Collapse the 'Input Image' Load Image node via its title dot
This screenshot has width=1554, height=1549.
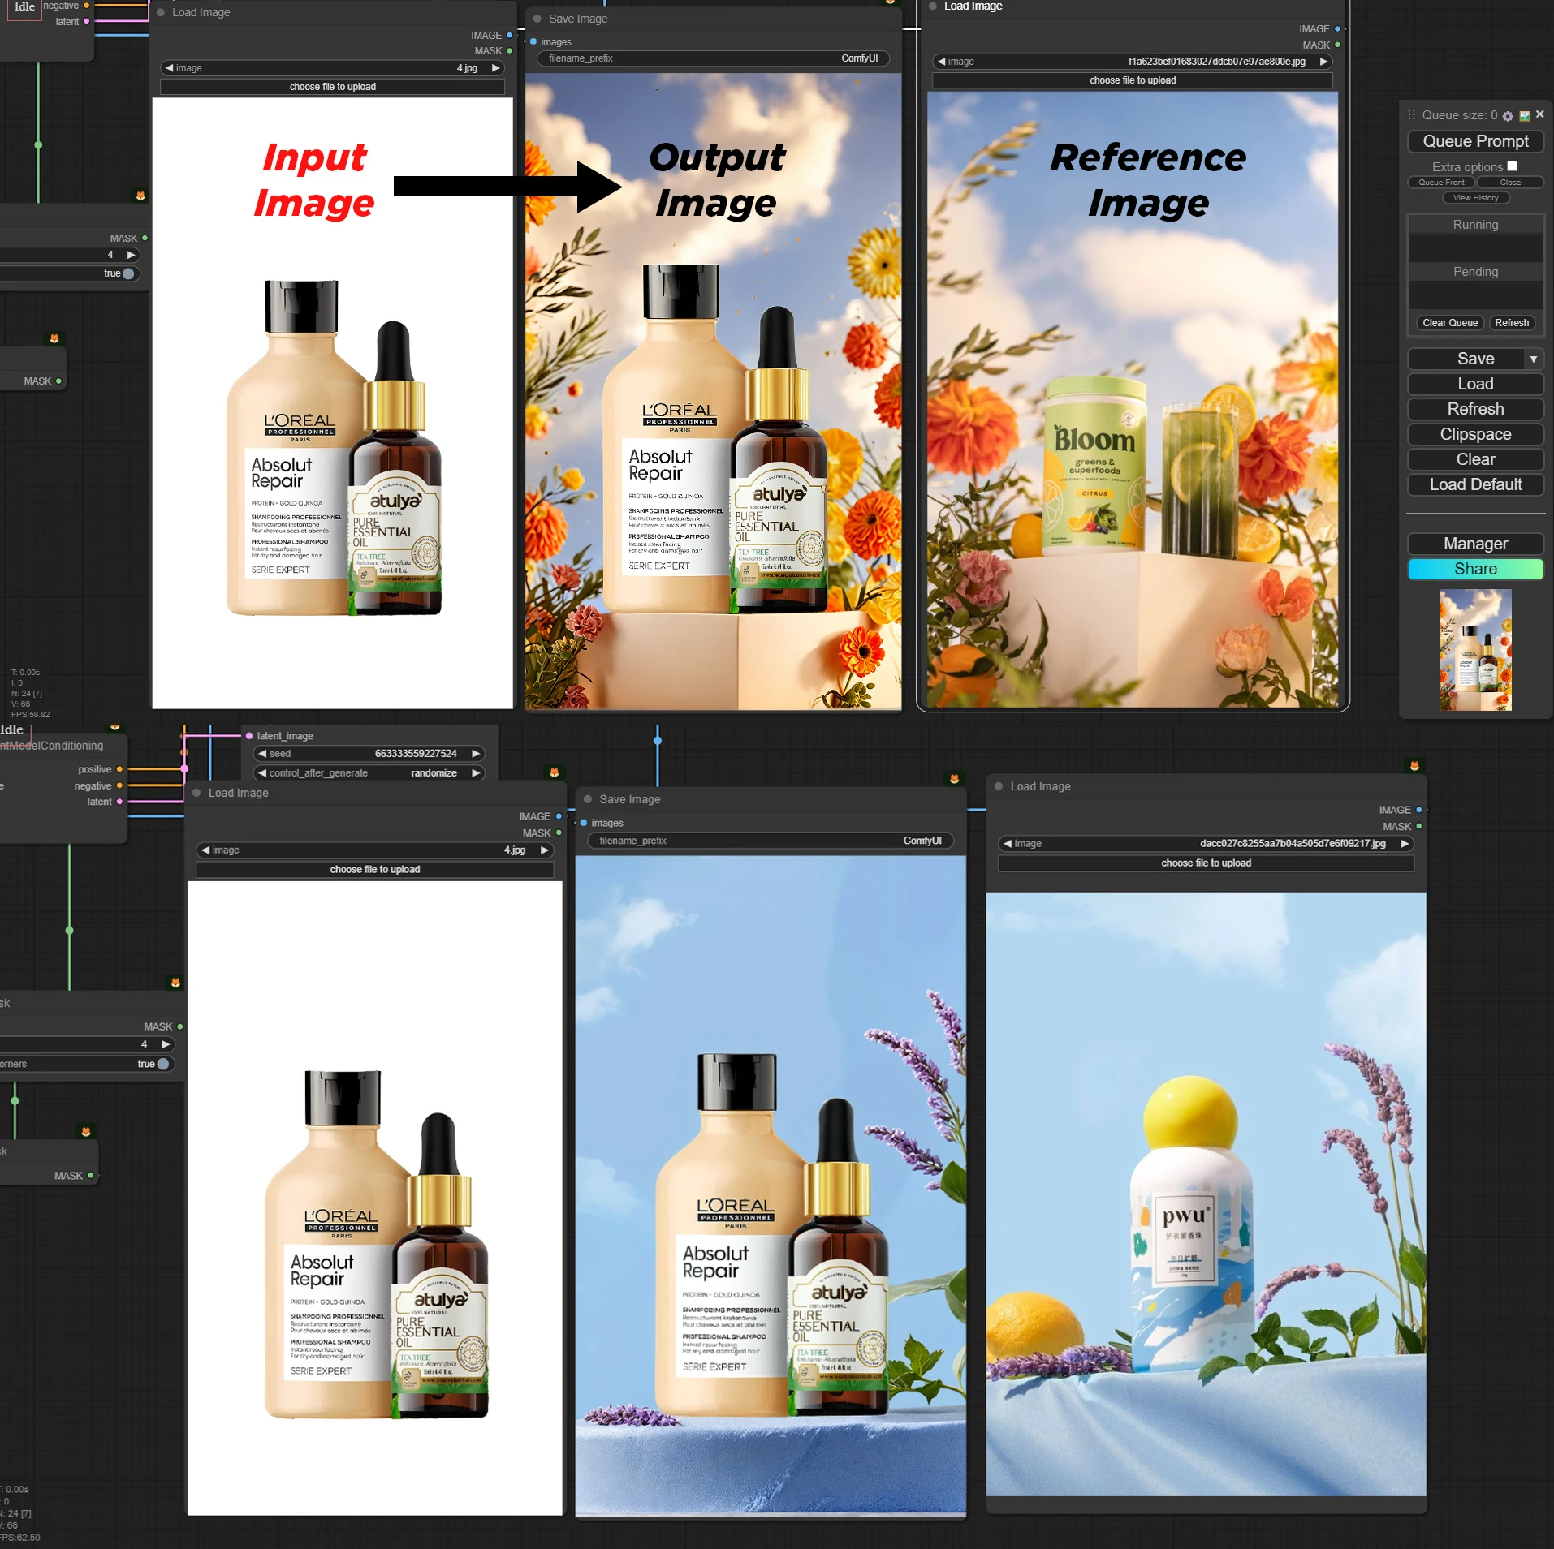161,12
